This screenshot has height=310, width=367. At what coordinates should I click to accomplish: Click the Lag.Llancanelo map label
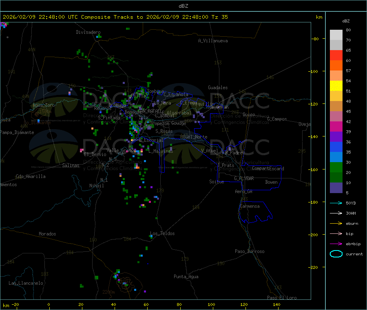coord(26,283)
